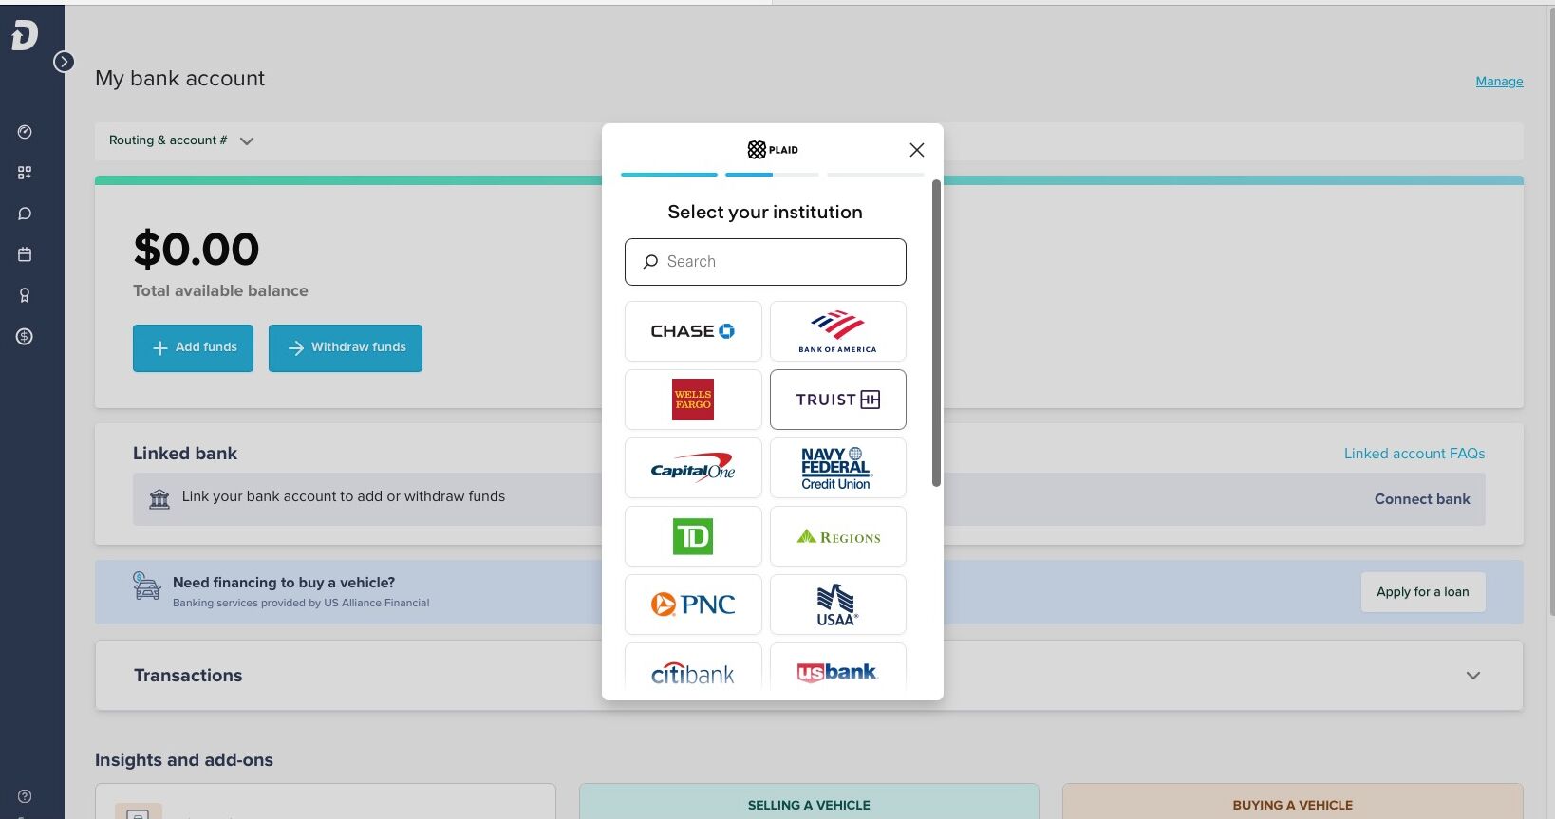This screenshot has height=819, width=1555.
Task: Open the dollar coin sidebar icon
Action: click(x=25, y=336)
